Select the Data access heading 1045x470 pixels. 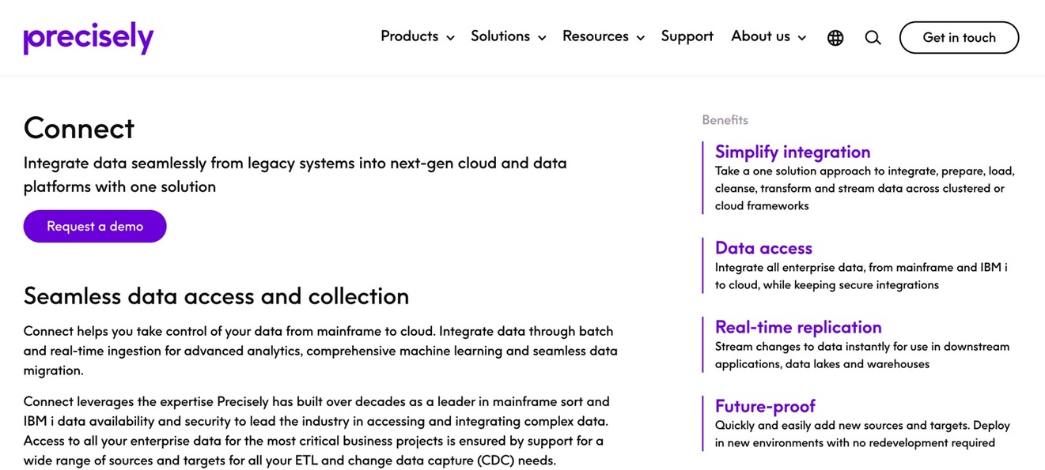coord(763,248)
